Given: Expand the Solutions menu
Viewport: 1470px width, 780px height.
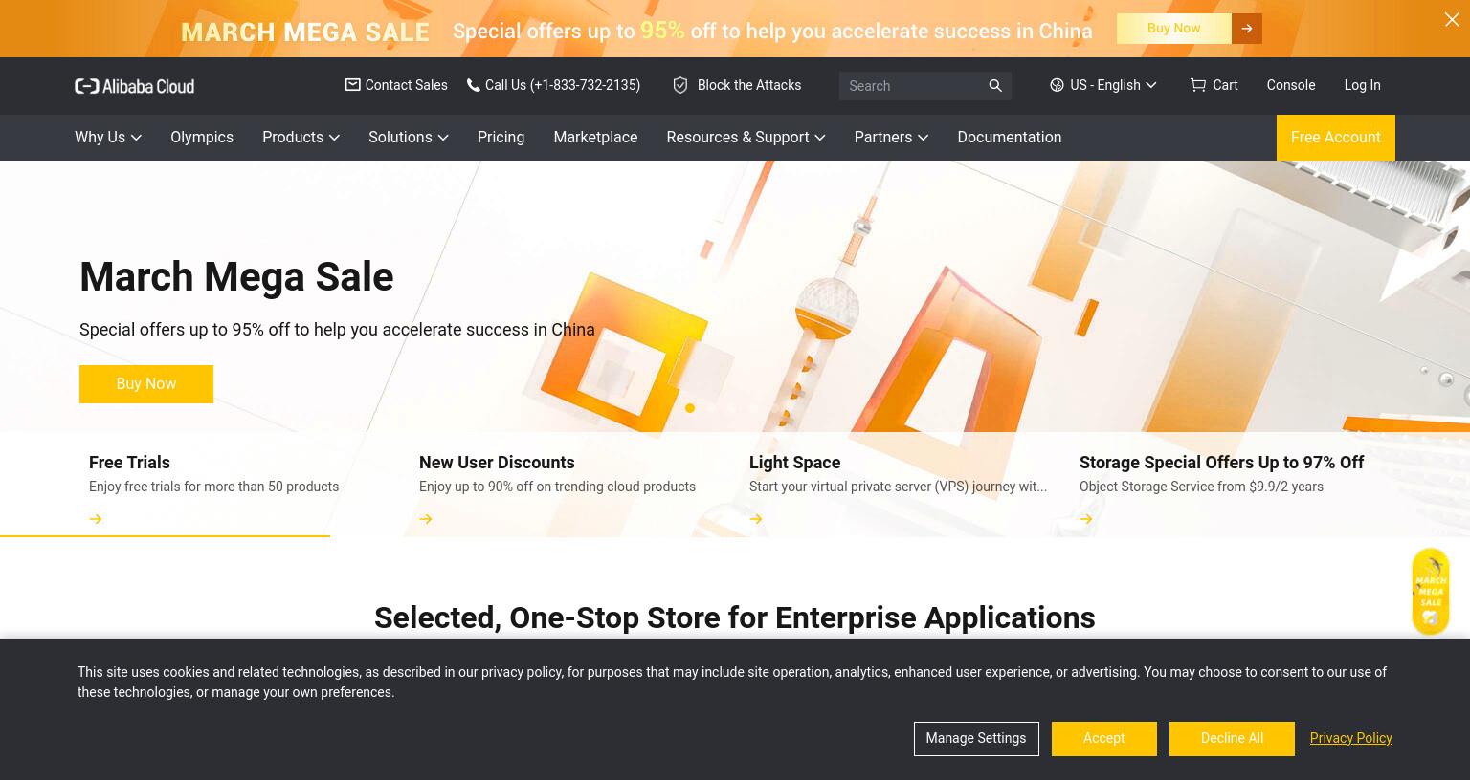Looking at the screenshot, I should pyautogui.click(x=409, y=138).
